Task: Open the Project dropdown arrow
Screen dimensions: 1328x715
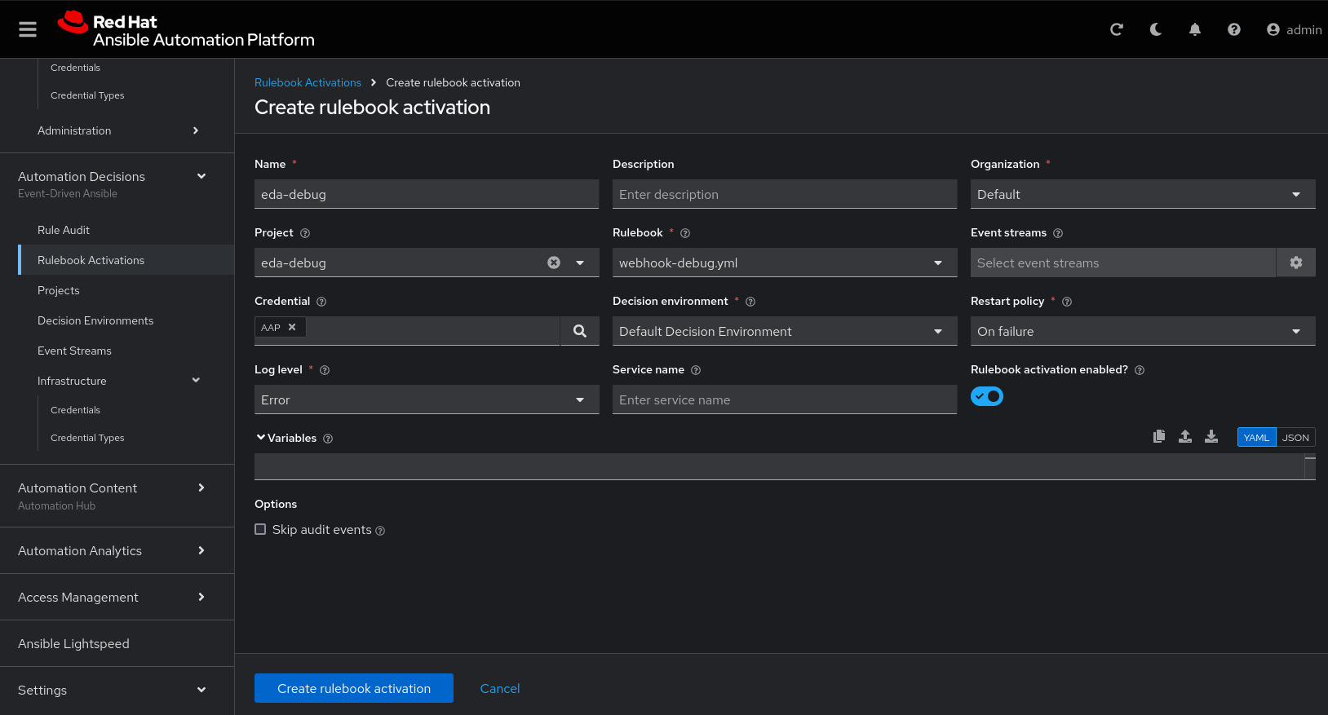Action: pyautogui.click(x=580, y=263)
